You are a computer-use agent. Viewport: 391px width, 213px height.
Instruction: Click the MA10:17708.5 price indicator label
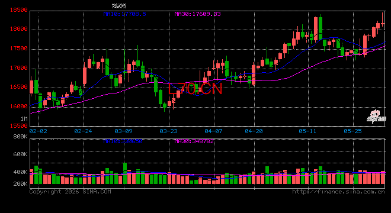124,14
